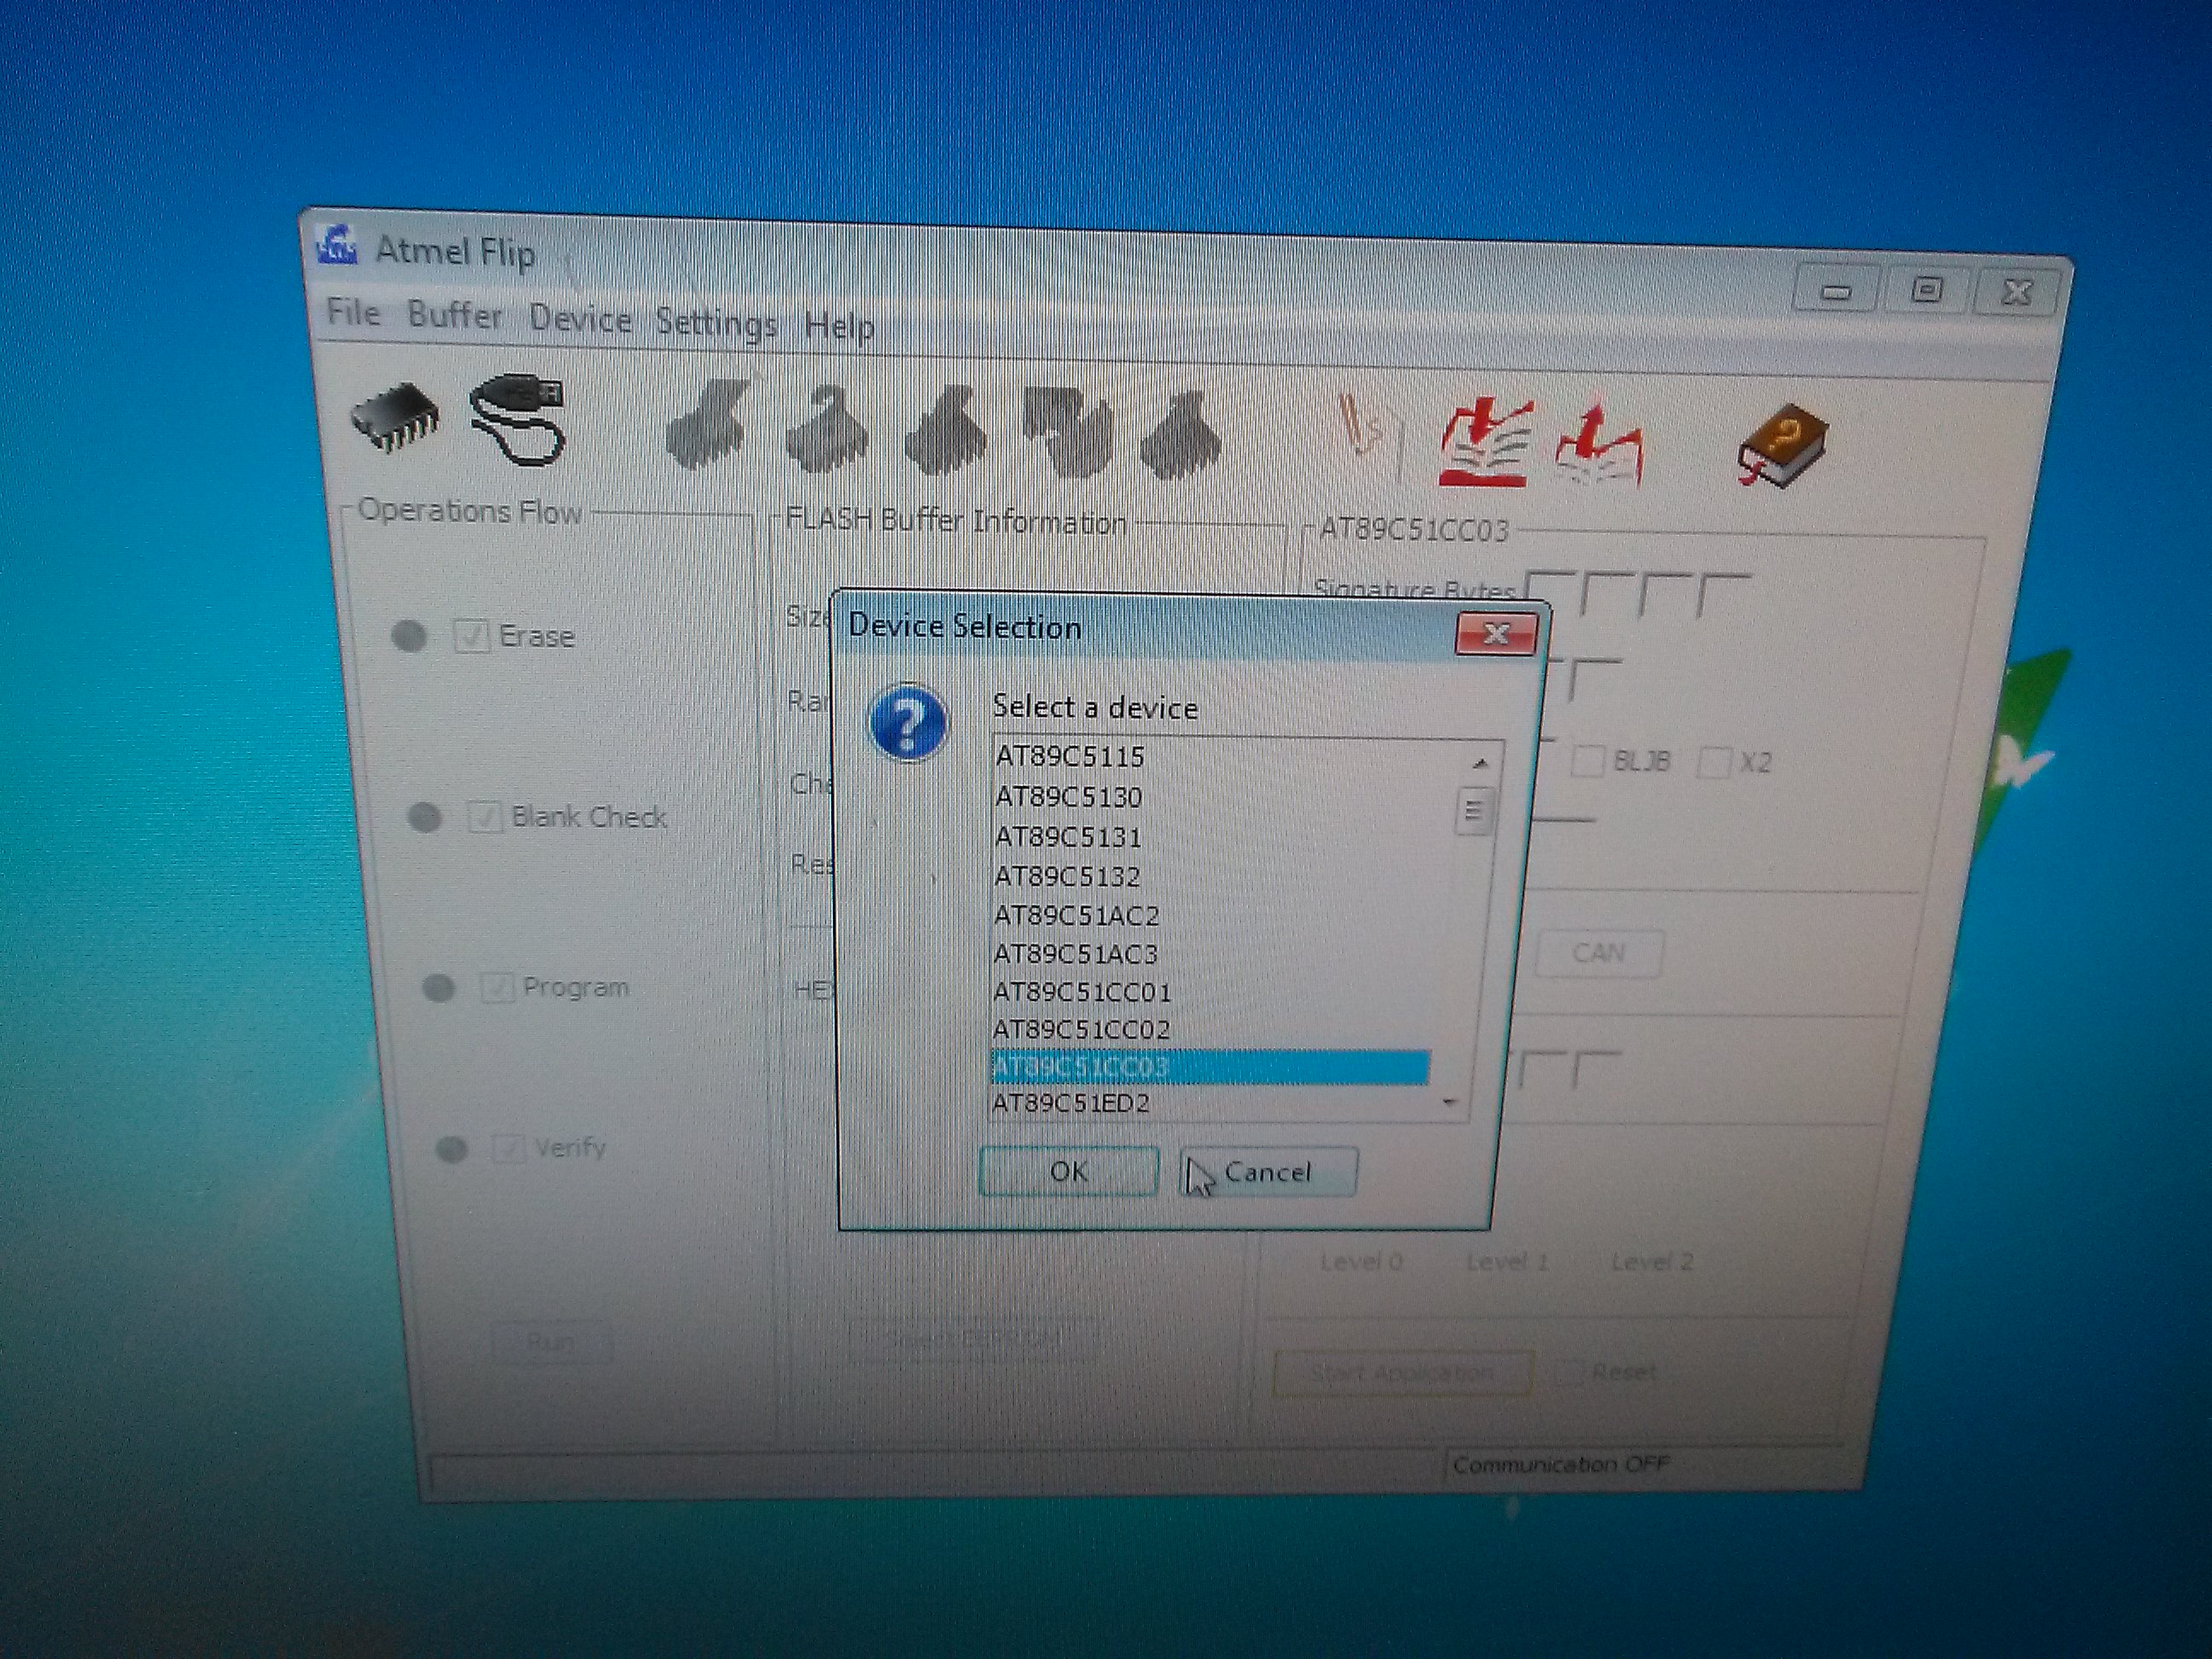Open the Settings menu
This screenshot has width=2212, height=1659.
point(717,323)
